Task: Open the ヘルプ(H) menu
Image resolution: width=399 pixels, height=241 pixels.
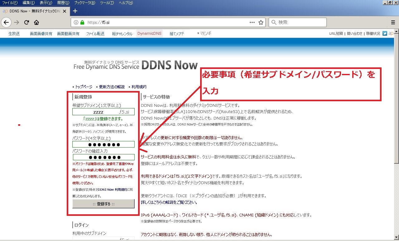Action: click(126, 3)
